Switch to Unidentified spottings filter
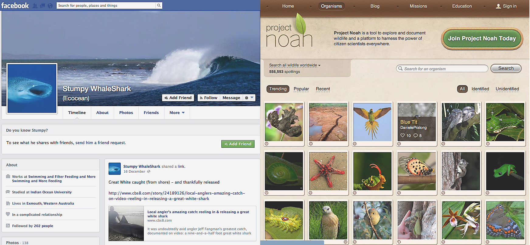The height and width of the screenshot is (245, 530). pyautogui.click(x=507, y=89)
